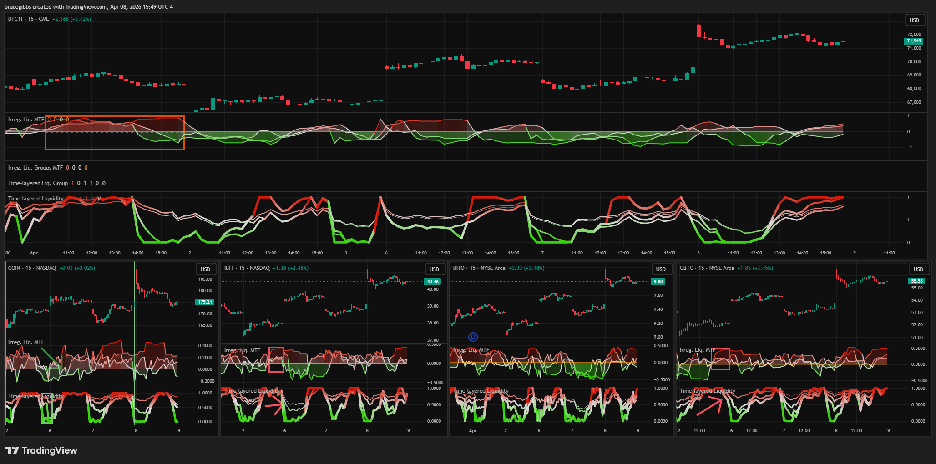936x464 pixels.
Task: Click the 55.55 price label on GBTC chart
Action: [x=916, y=281]
